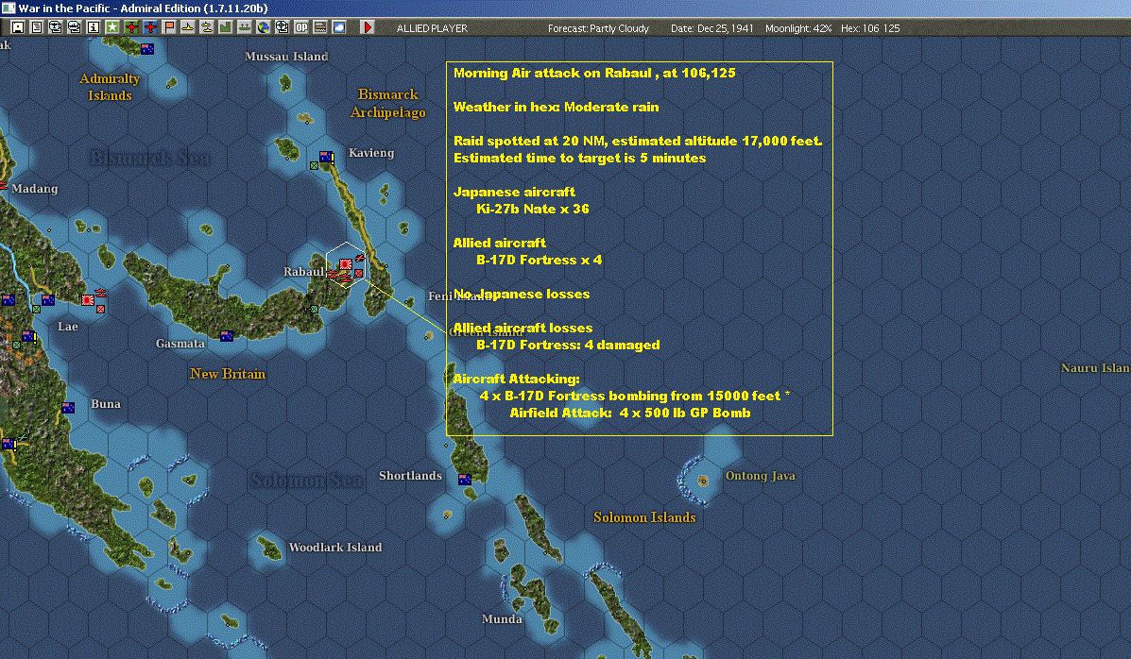Screen dimensions: 1131x659
Task: Click '4 x B-17D Fortress bombing from 15000 feet'
Action: [x=630, y=396]
